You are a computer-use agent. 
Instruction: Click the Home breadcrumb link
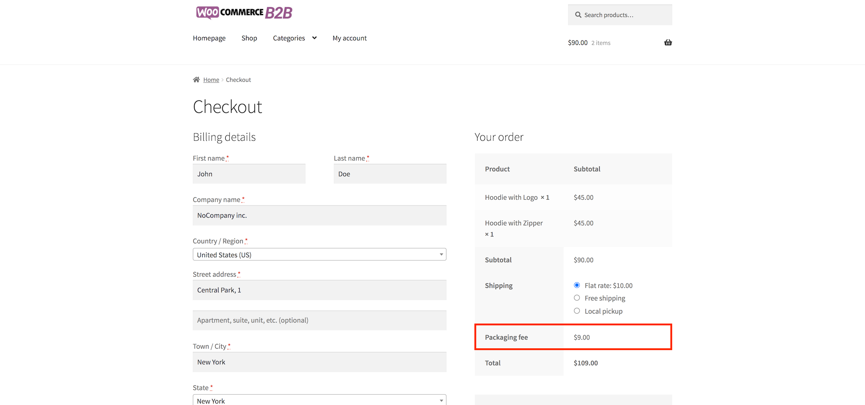tap(211, 80)
